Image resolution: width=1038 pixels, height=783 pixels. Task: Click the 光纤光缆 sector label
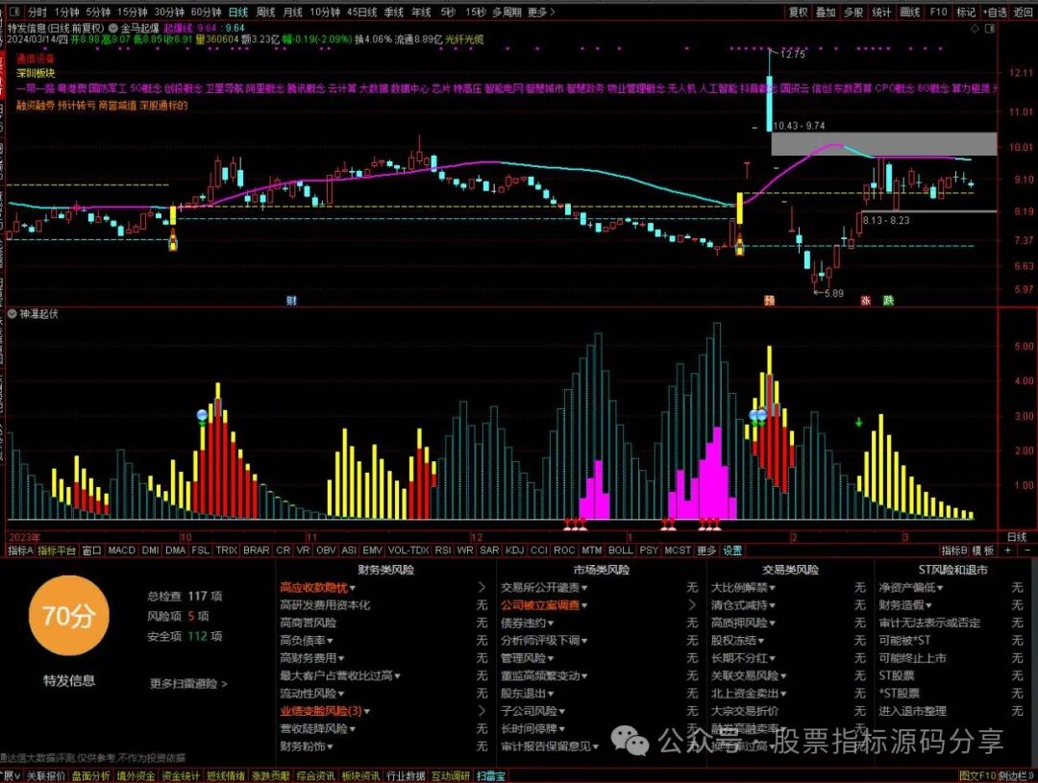click(464, 39)
